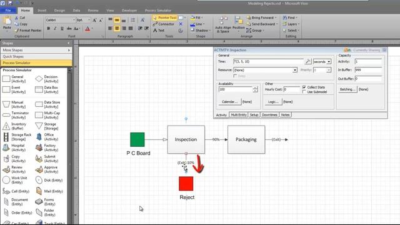Switch to the Design ribbon tab
The height and width of the screenshot is (225, 400).
click(59, 11)
